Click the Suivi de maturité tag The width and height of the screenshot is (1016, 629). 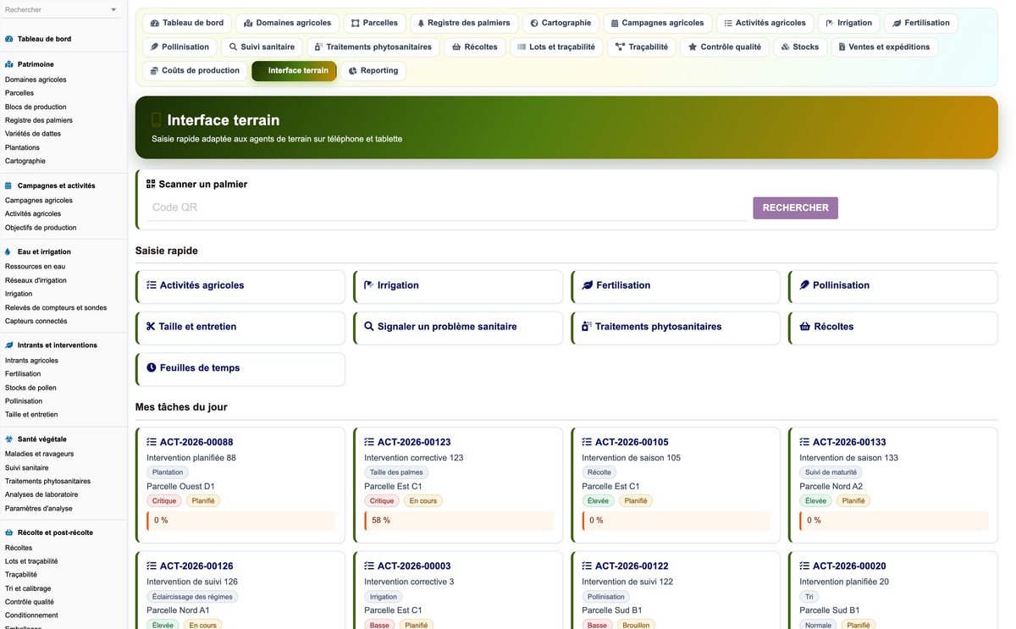pos(831,472)
